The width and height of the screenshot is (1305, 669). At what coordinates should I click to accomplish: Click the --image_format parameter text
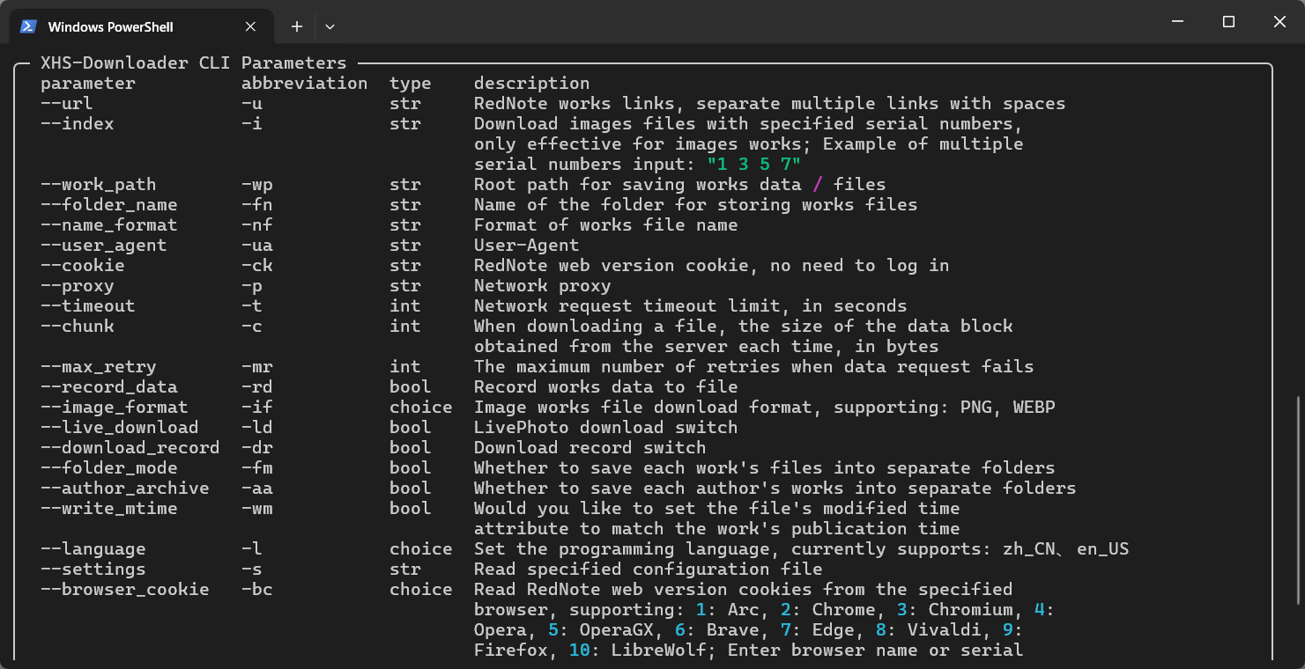click(x=115, y=408)
